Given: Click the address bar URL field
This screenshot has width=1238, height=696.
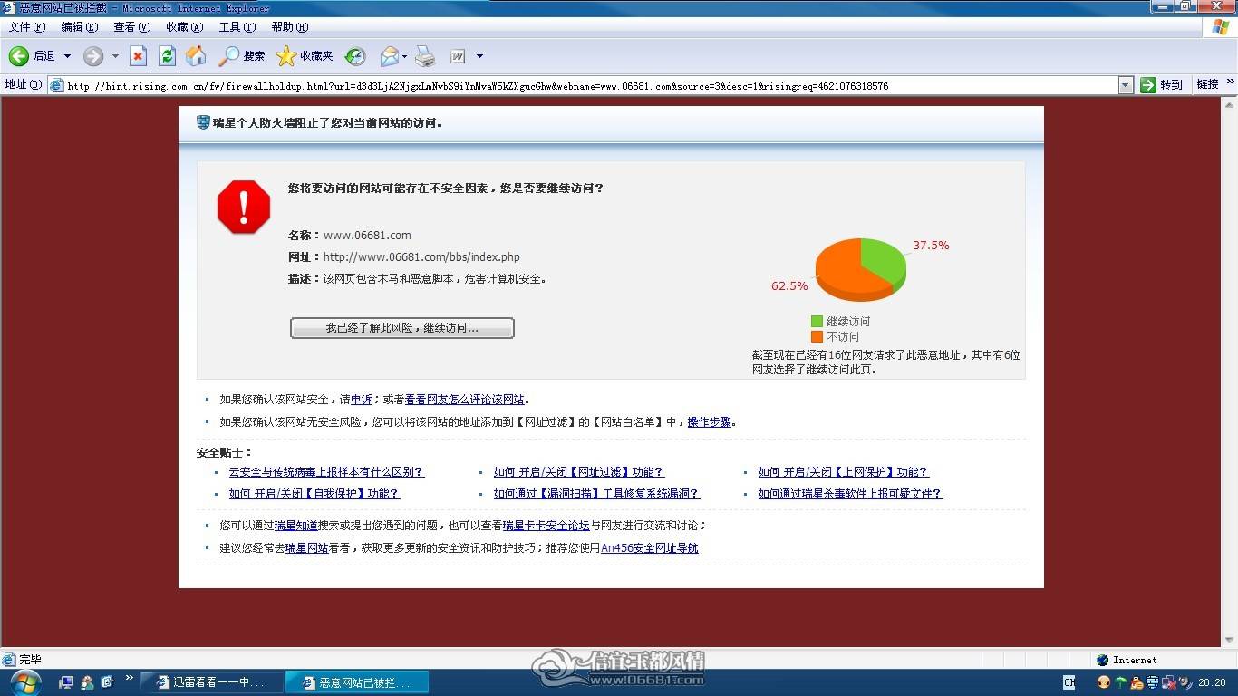Looking at the screenshot, I should [583, 85].
